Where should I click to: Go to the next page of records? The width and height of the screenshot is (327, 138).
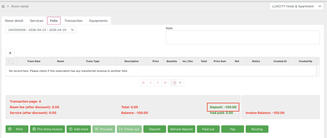click(x=158, y=83)
